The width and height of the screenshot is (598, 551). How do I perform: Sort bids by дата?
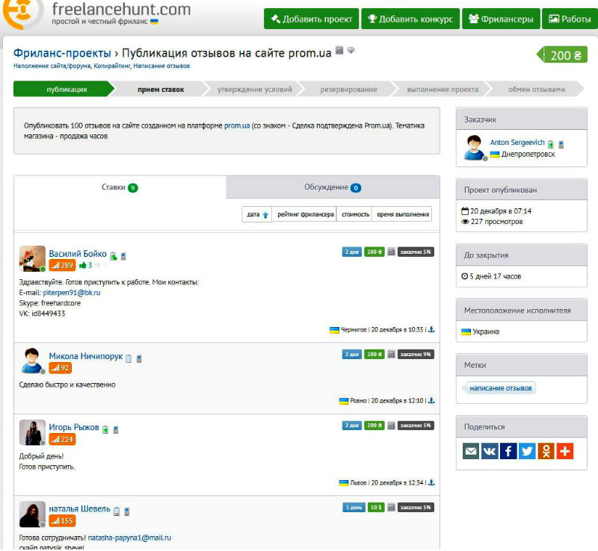[257, 214]
